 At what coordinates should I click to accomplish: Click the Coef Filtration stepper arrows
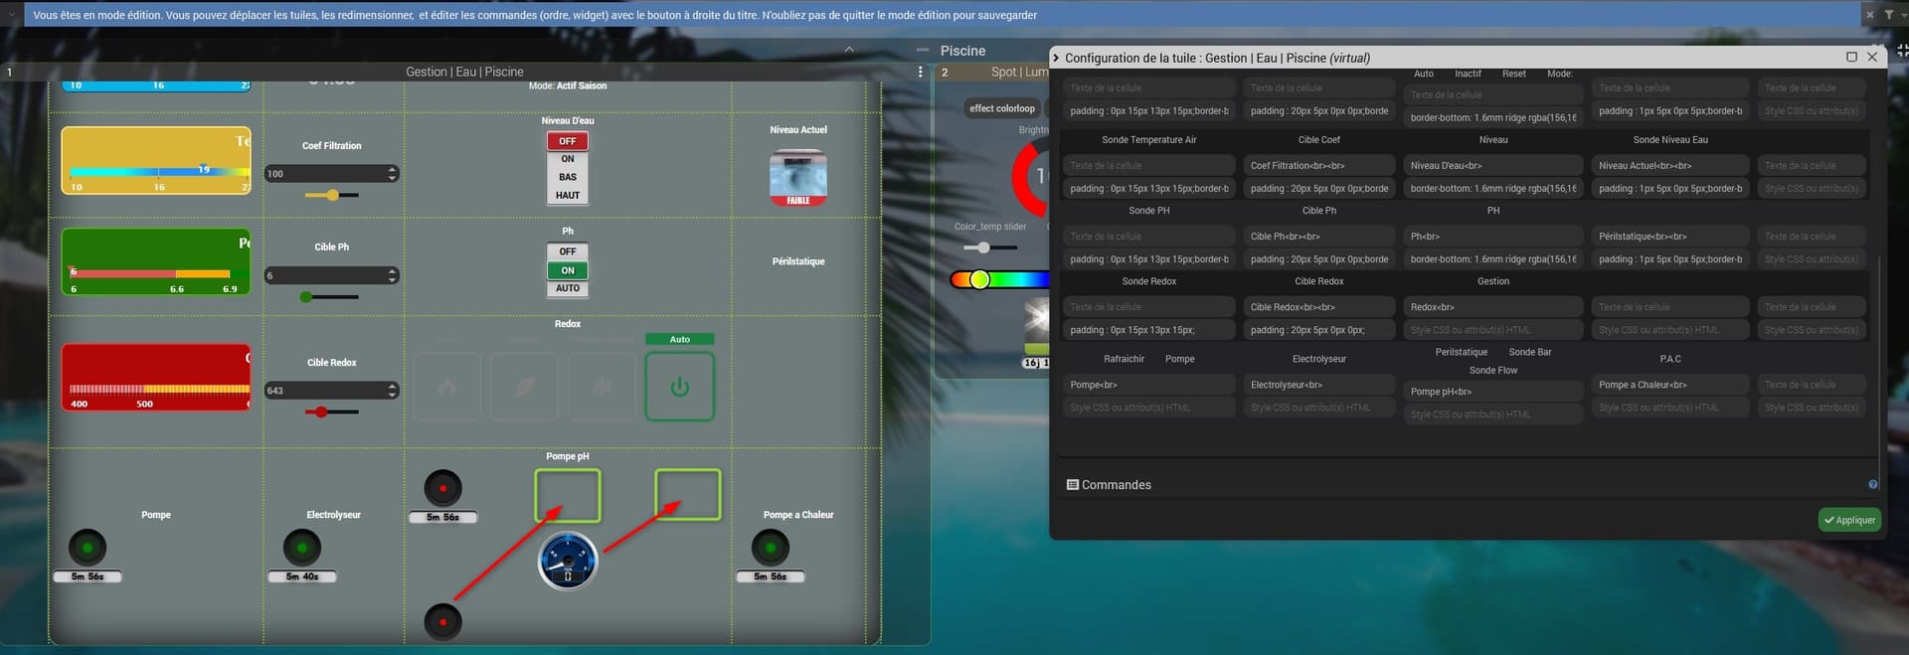393,174
